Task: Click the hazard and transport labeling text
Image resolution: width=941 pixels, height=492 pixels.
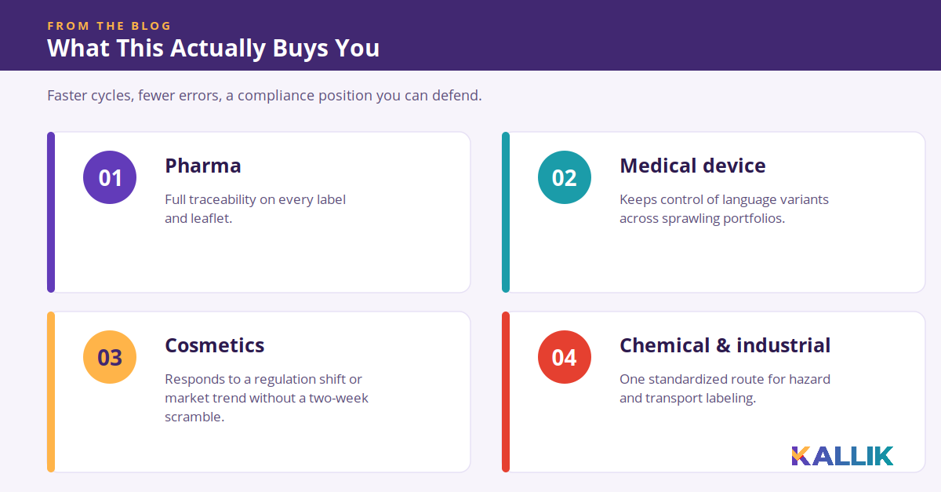Action: pyautogui.click(x=725, y=388)
